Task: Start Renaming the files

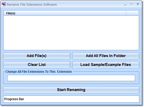Action: [x=71, y=90]
